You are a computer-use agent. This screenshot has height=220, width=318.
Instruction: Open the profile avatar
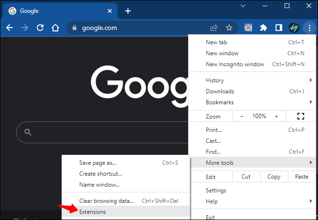tap(294, 28)
